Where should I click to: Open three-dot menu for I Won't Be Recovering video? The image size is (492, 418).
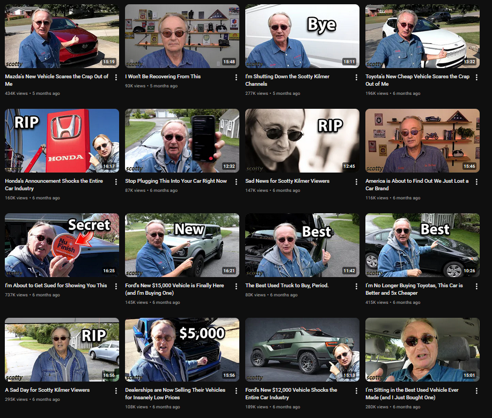[236, 77]
